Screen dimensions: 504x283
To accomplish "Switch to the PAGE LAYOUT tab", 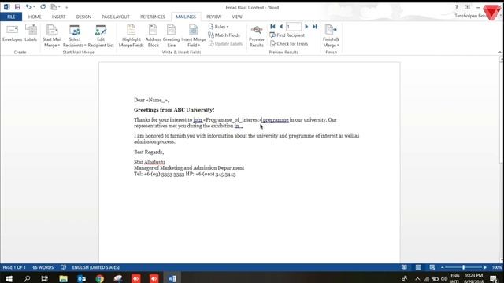I will [116, 17].
